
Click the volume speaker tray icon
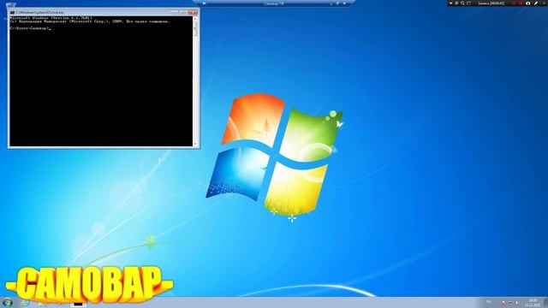coord(516,303)
